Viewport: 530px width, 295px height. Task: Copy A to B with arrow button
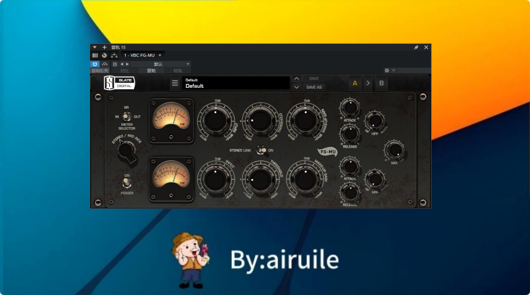point(368,83)
